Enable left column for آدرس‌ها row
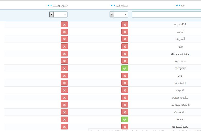This screenshot has height=131, width=201. (125, 39)
